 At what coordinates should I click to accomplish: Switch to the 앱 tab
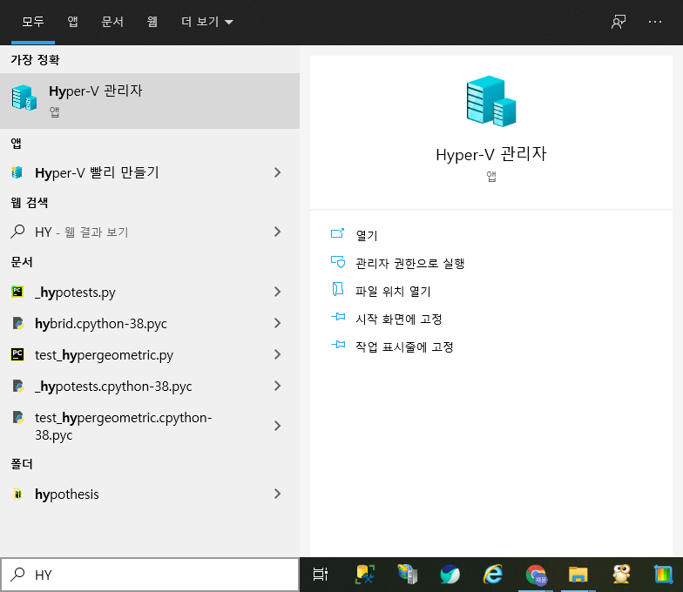pos(73,21)
